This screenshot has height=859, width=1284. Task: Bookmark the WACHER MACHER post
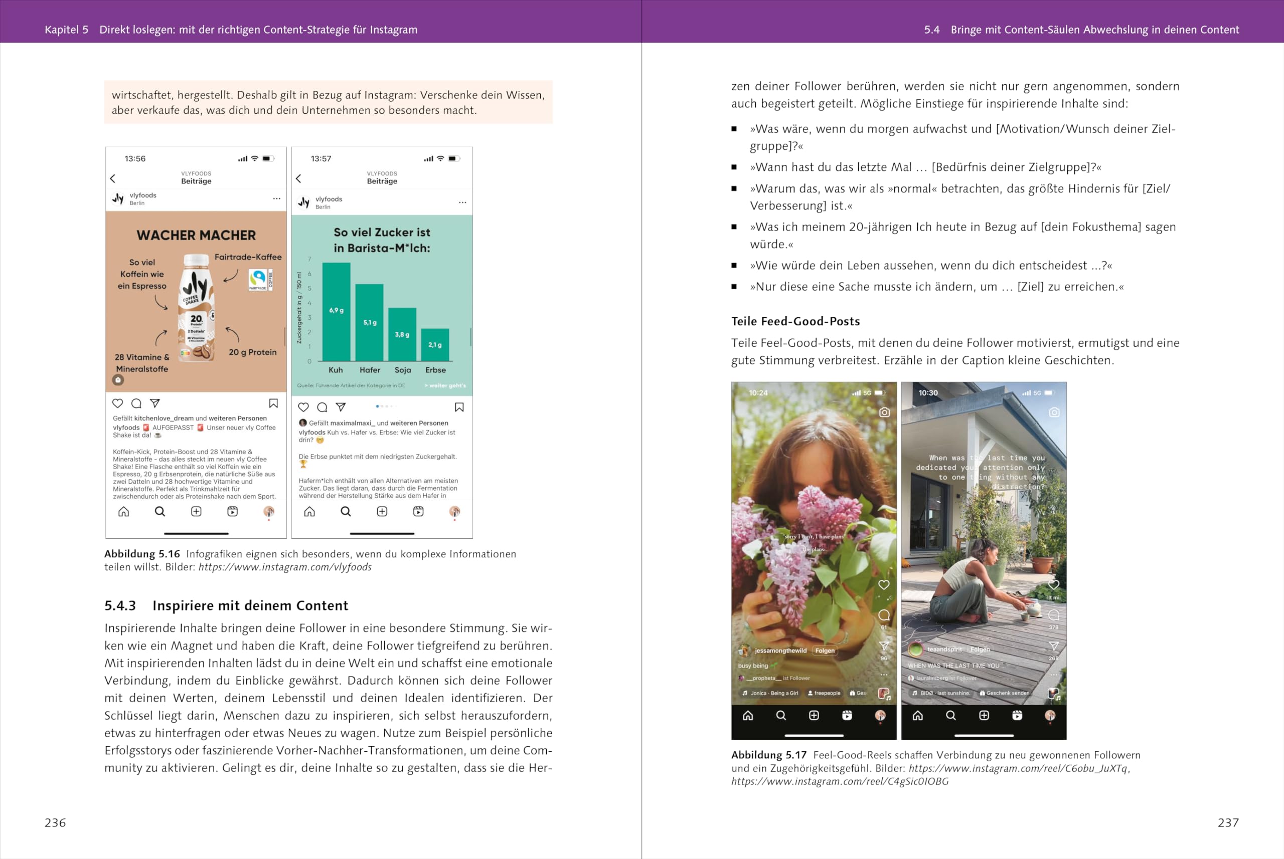pyautogui.click(x=273, y=403)
